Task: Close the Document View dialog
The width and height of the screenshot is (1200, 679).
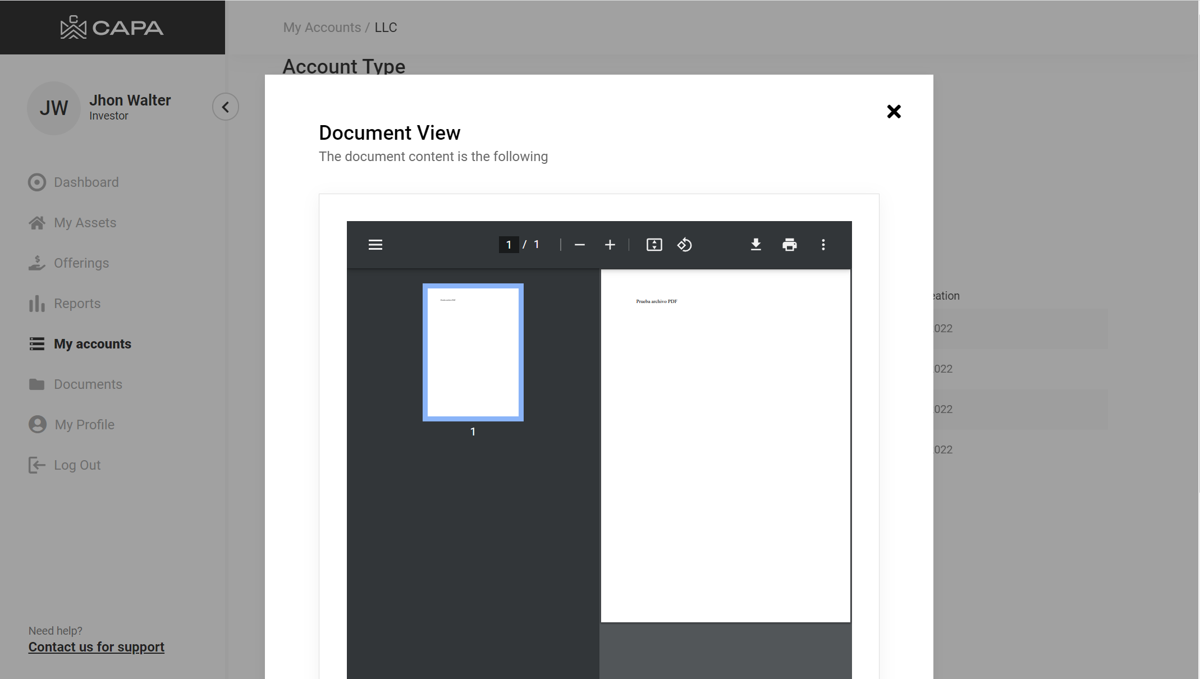Action: click(x=894, y=112)
